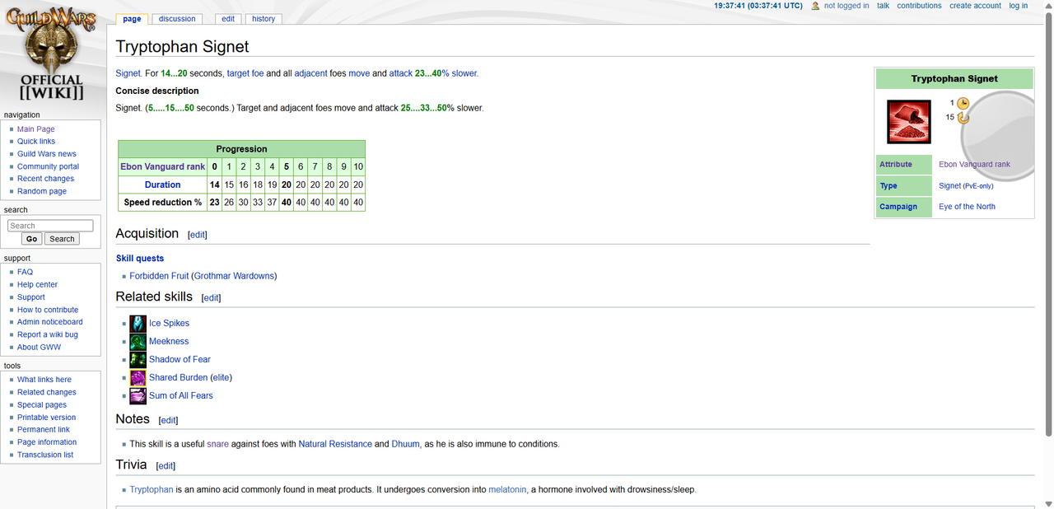Click the Guild Wars Official Wiki logo
This screenshot has width=1054, height=509.
click(51, 54)
